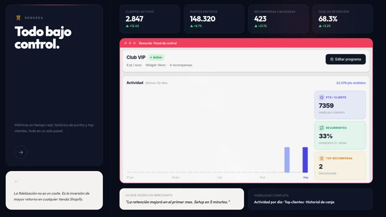This screenshot has width=386, height=217.
Task: Click the 8 jul axis label
Action: click(262, 177)
